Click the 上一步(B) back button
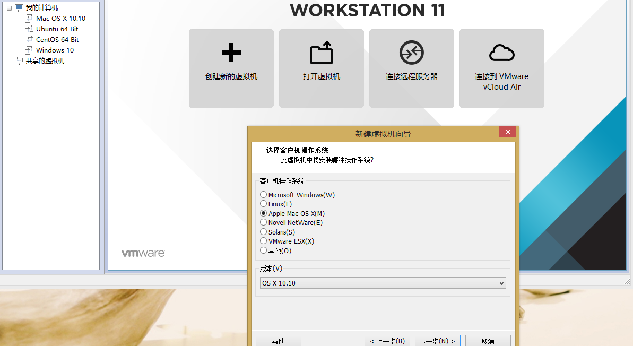The image size is (633, 346). point(387,341)
